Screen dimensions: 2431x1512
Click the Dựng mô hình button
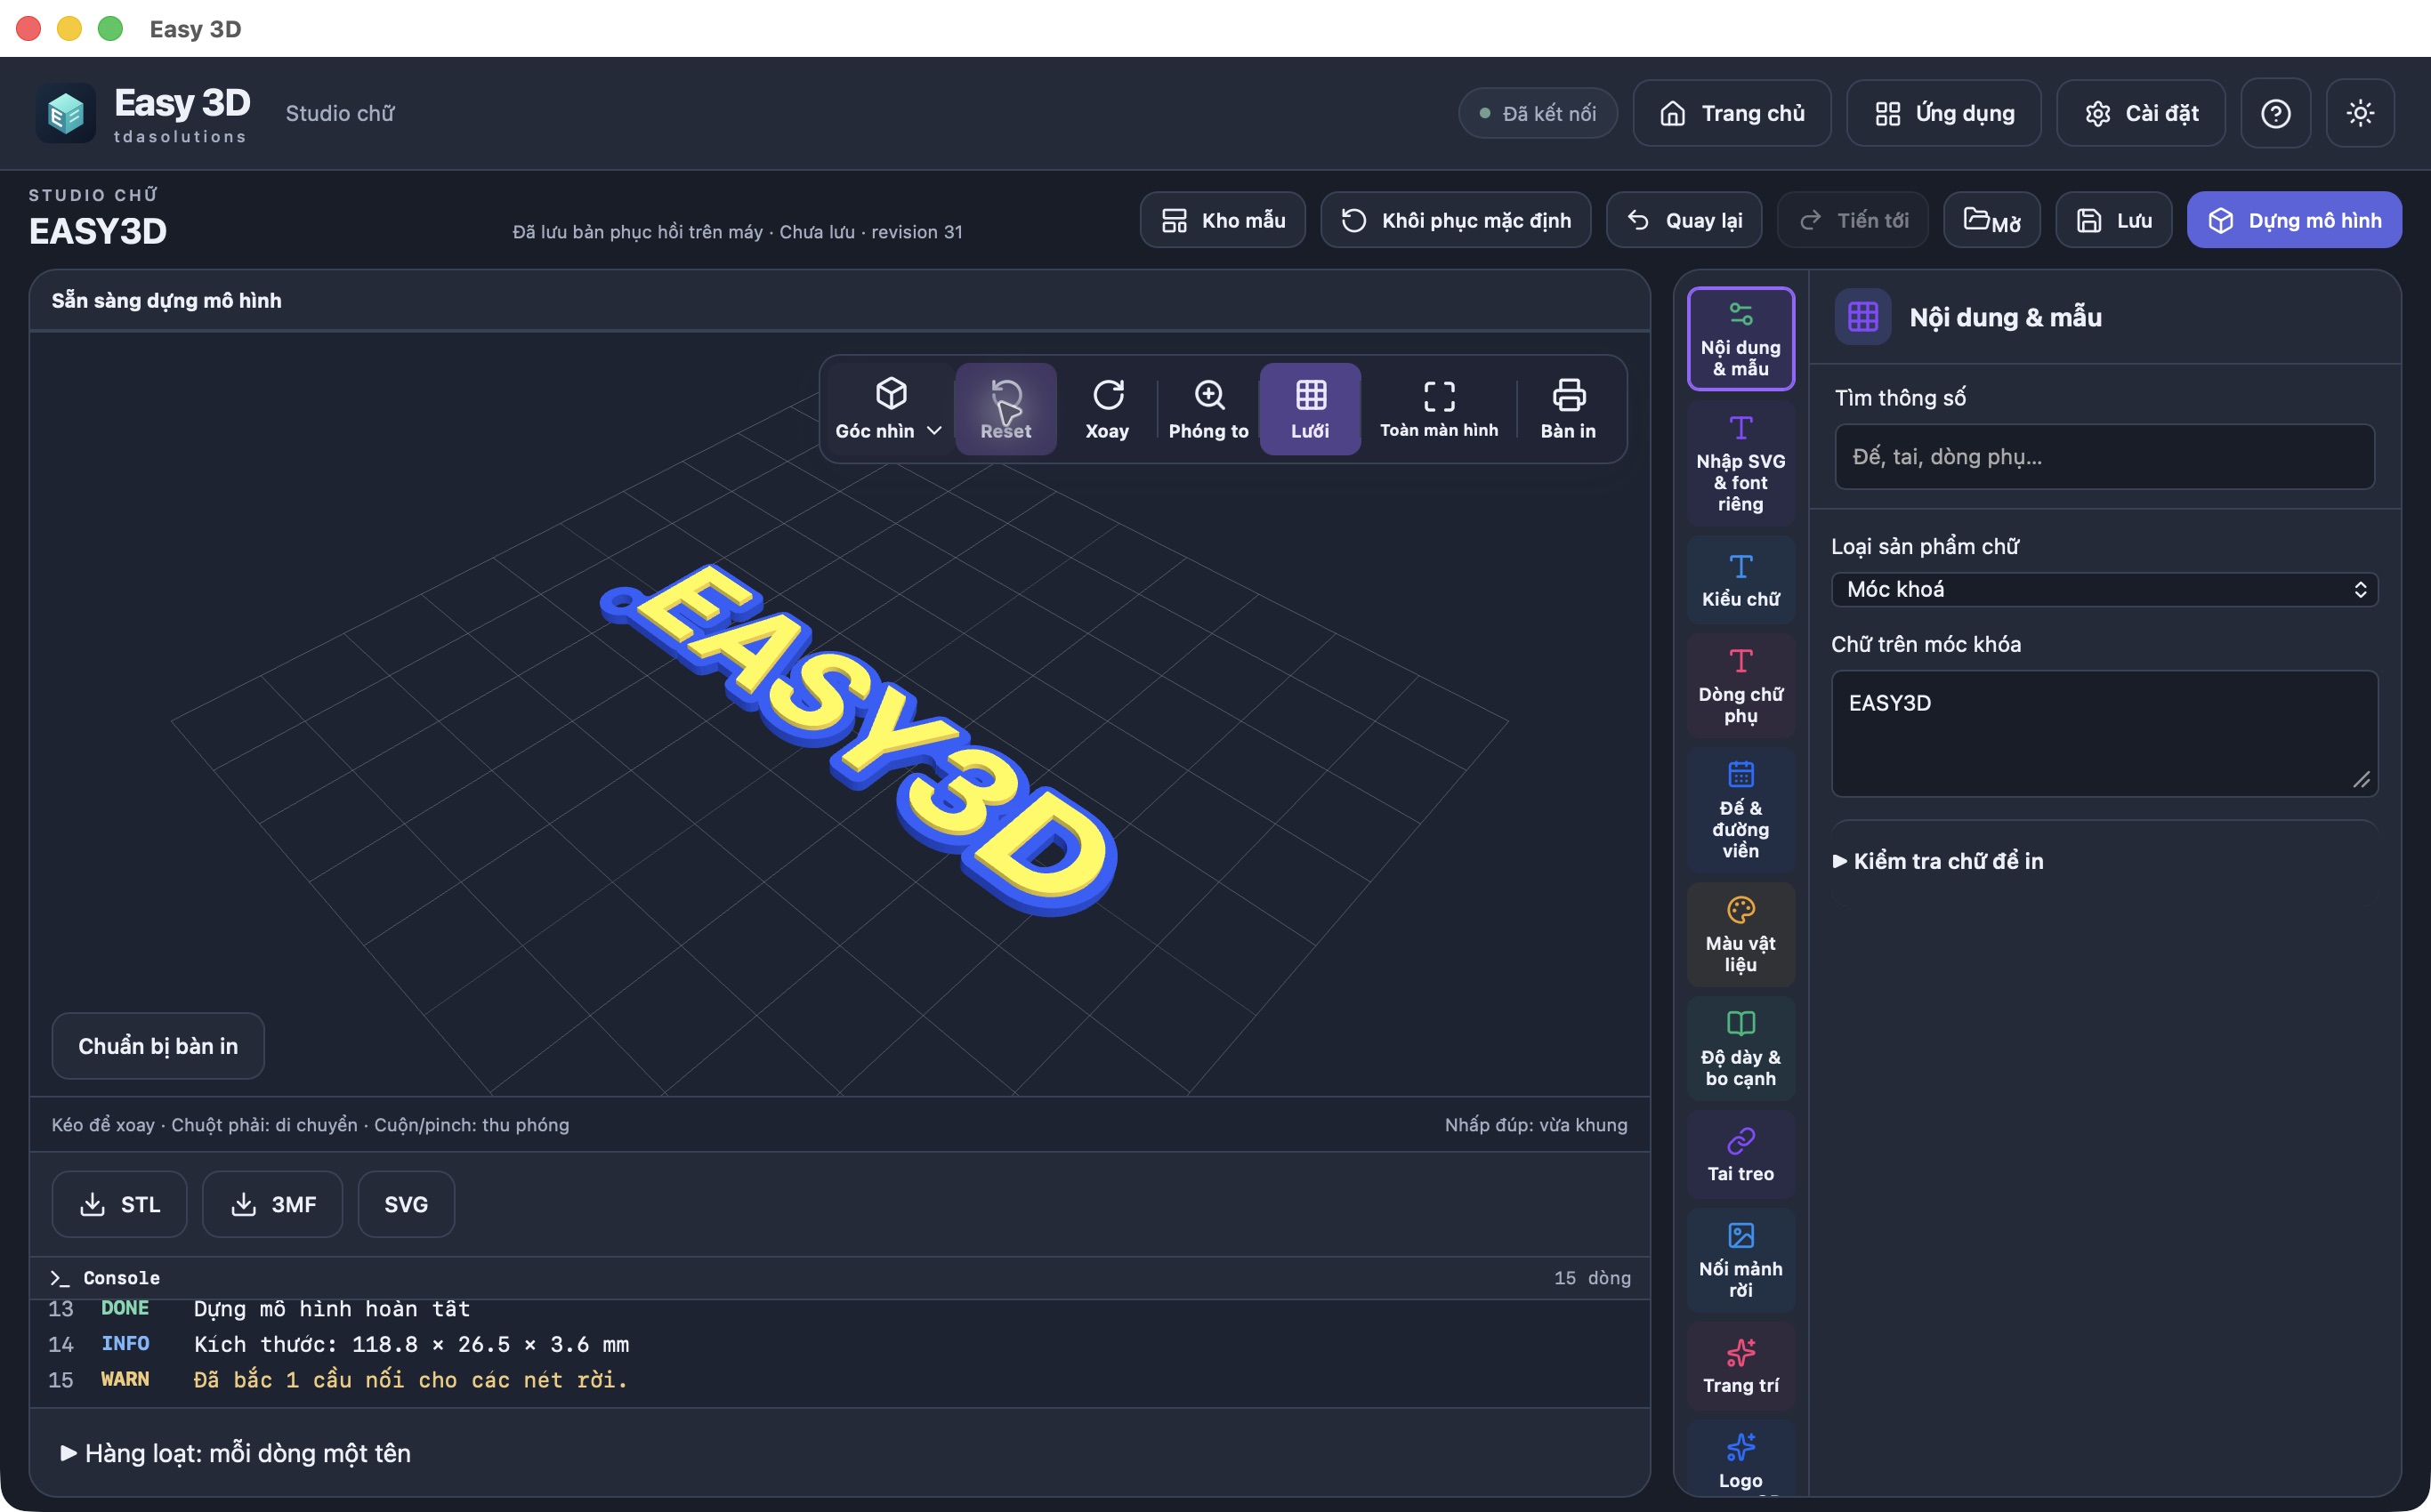pyautogui.click(x=2294, y=220)
